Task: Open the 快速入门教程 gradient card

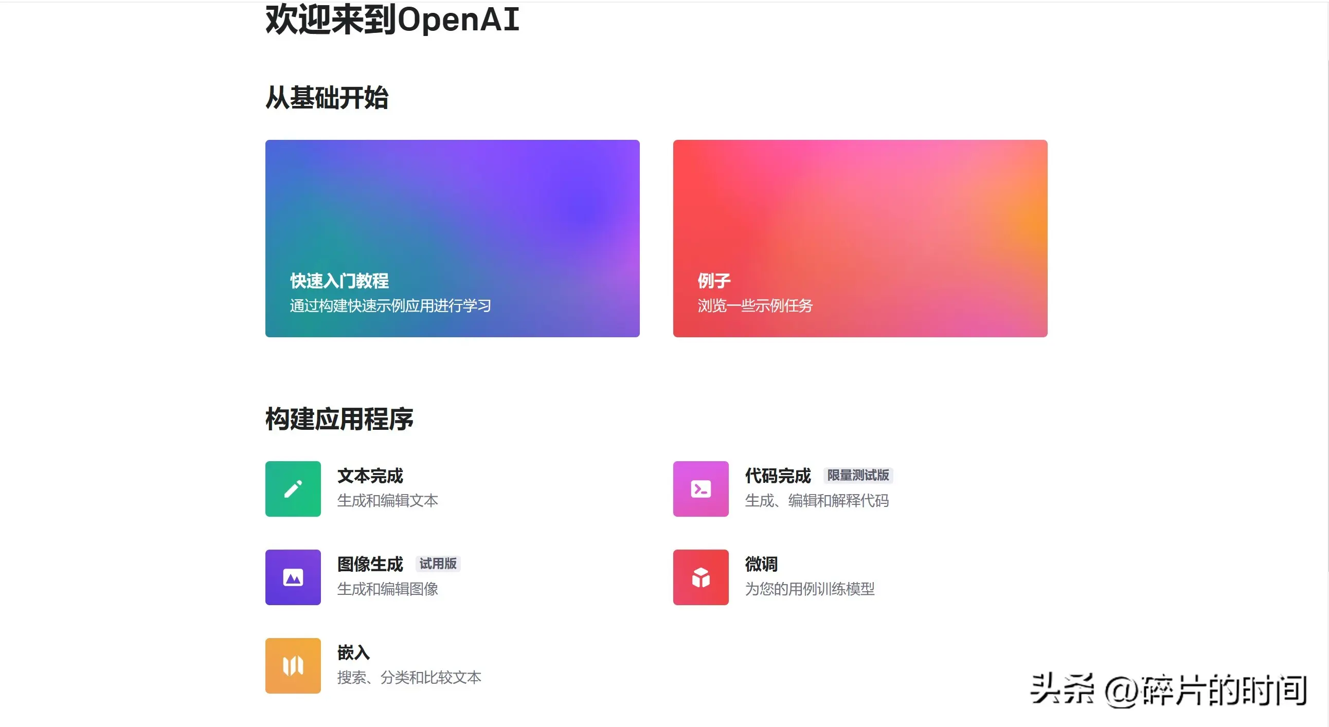Action: point(453,238)
